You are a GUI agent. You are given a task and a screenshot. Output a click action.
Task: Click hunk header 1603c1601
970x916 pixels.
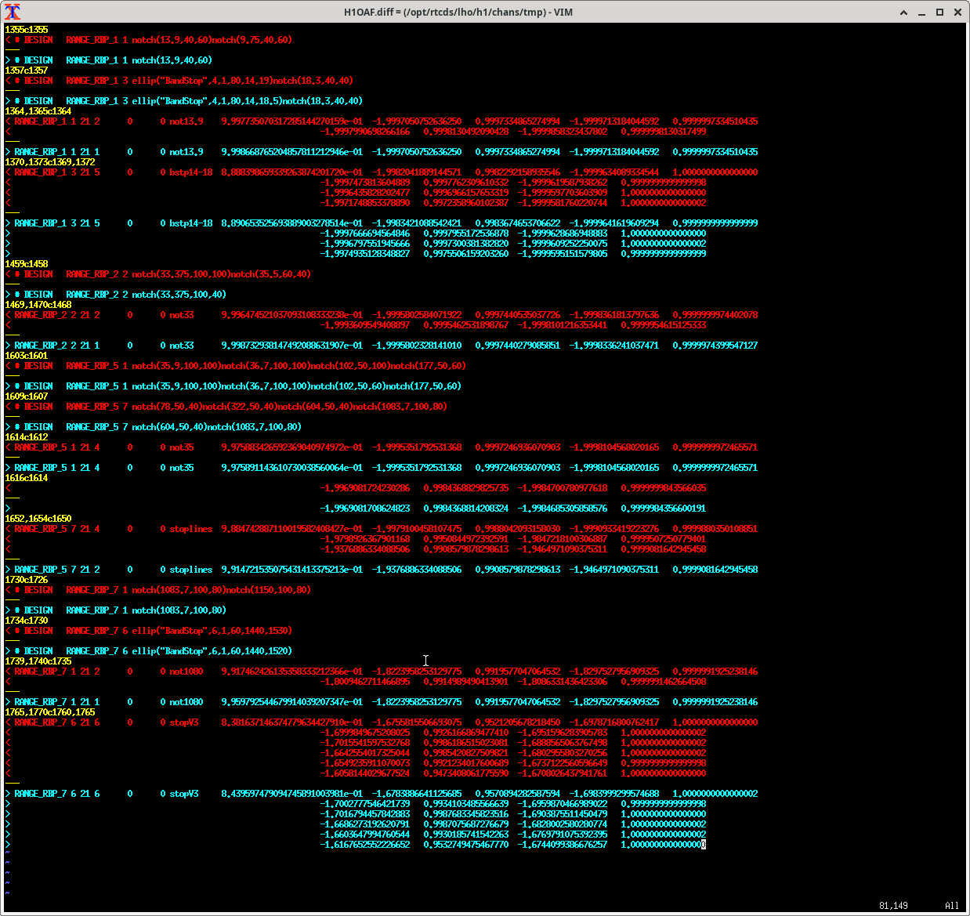click(x=27, y=356)
